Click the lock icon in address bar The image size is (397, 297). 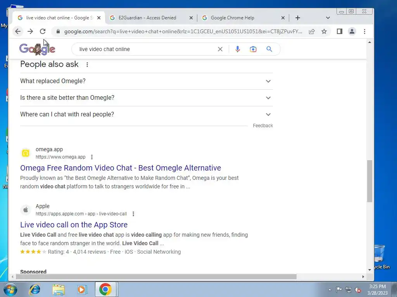tap(58, 31)
